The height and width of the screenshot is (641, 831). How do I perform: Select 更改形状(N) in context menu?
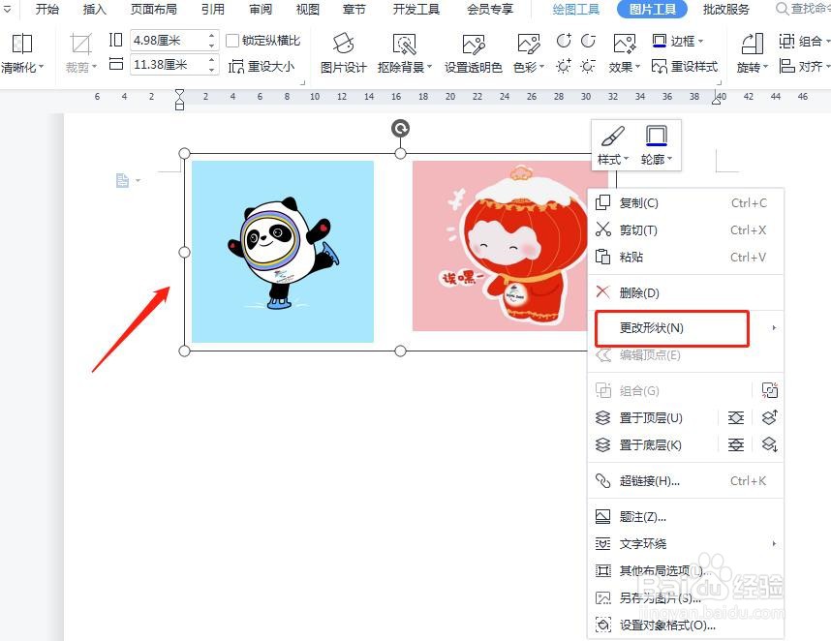[x=686, y=328]
